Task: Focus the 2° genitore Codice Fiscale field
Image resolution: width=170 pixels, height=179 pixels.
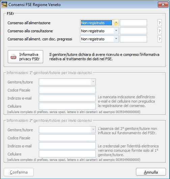Action: [x=67, y=138]
